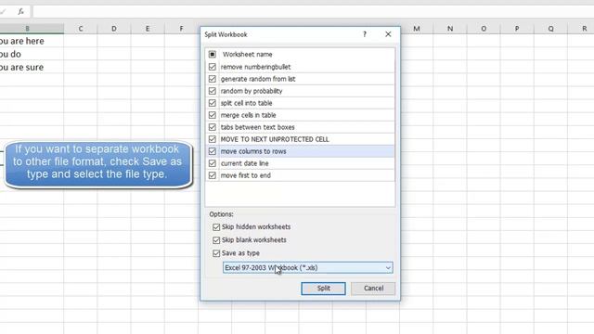Uncheck move first to end worksheet
This screenshot has height=334, width=594.
(213, 175)
